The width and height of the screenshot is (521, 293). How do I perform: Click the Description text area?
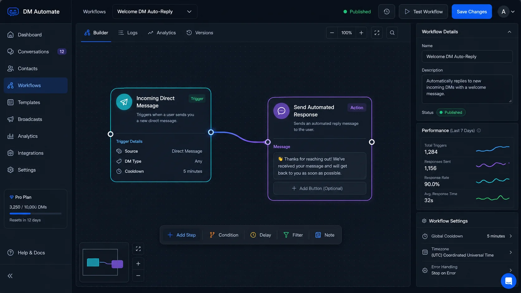coord(467,89)
